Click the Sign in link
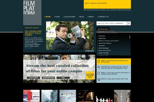154x102 pixels. (87, 3)
